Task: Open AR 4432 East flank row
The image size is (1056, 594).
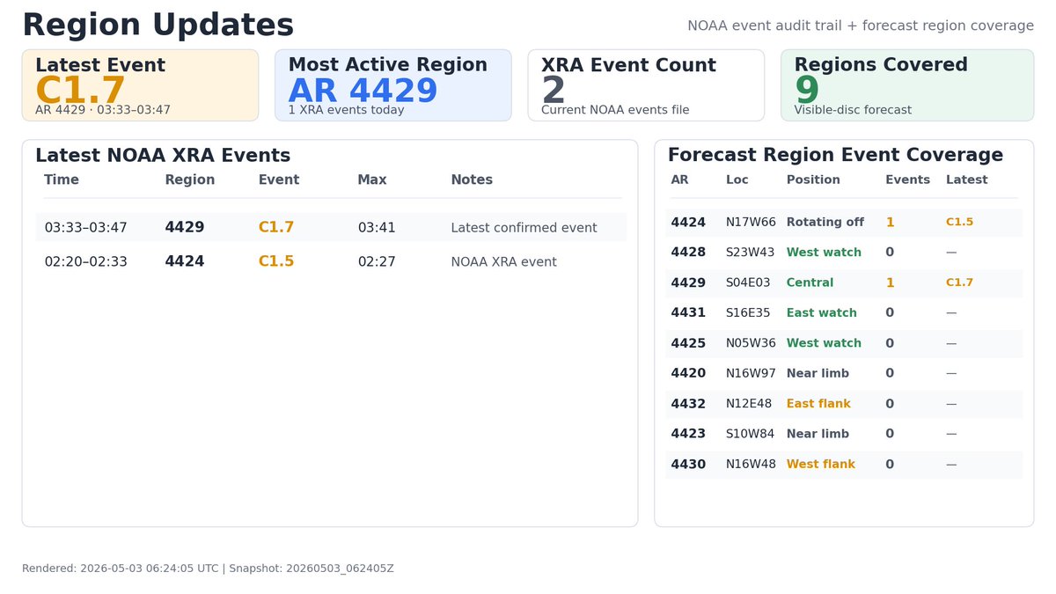Action: tap(844, 404)
